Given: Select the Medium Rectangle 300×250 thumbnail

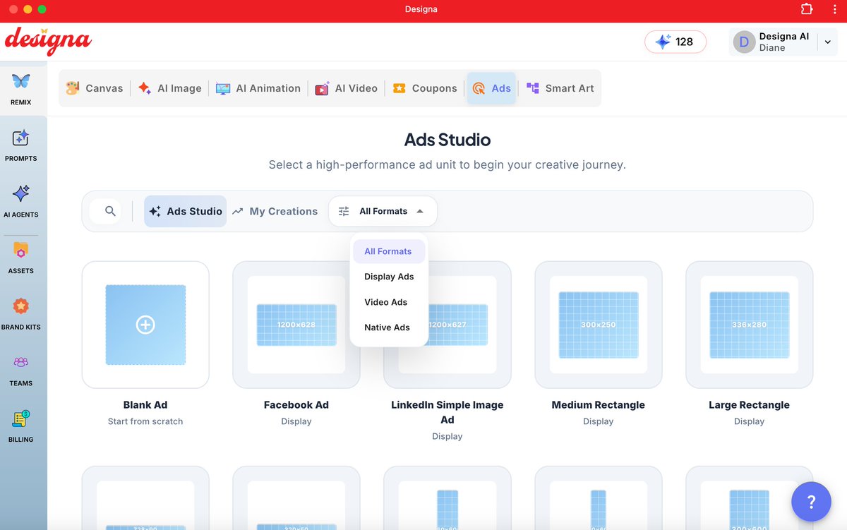Looking at the screenshot, I should (599, 325).
